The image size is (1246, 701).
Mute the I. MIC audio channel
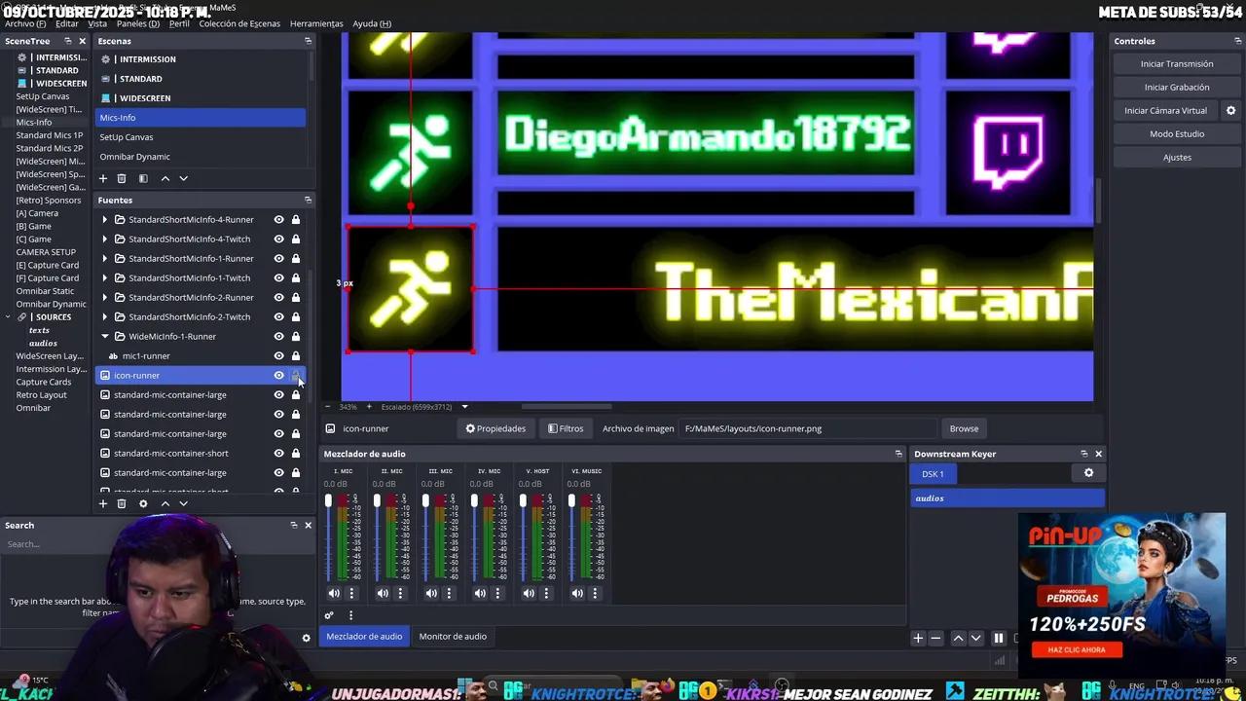334,593
